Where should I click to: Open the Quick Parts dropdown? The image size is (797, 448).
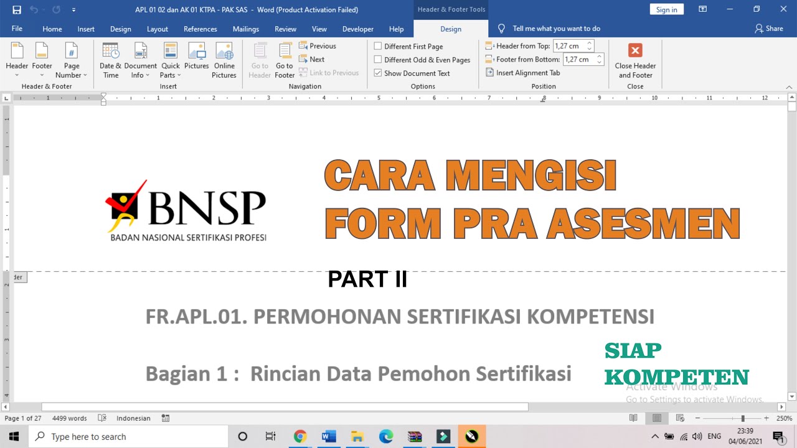[170, 60]
